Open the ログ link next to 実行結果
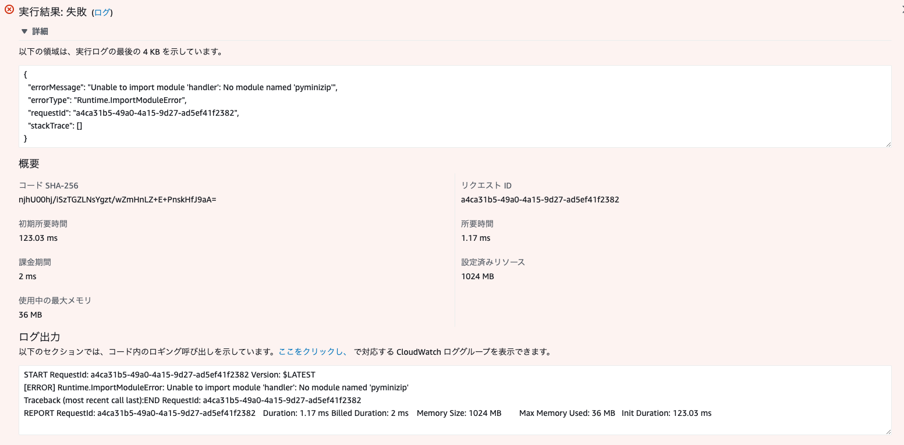Viewport: 904px width, 445px height. pyautogui.click(x=102, y=12)
